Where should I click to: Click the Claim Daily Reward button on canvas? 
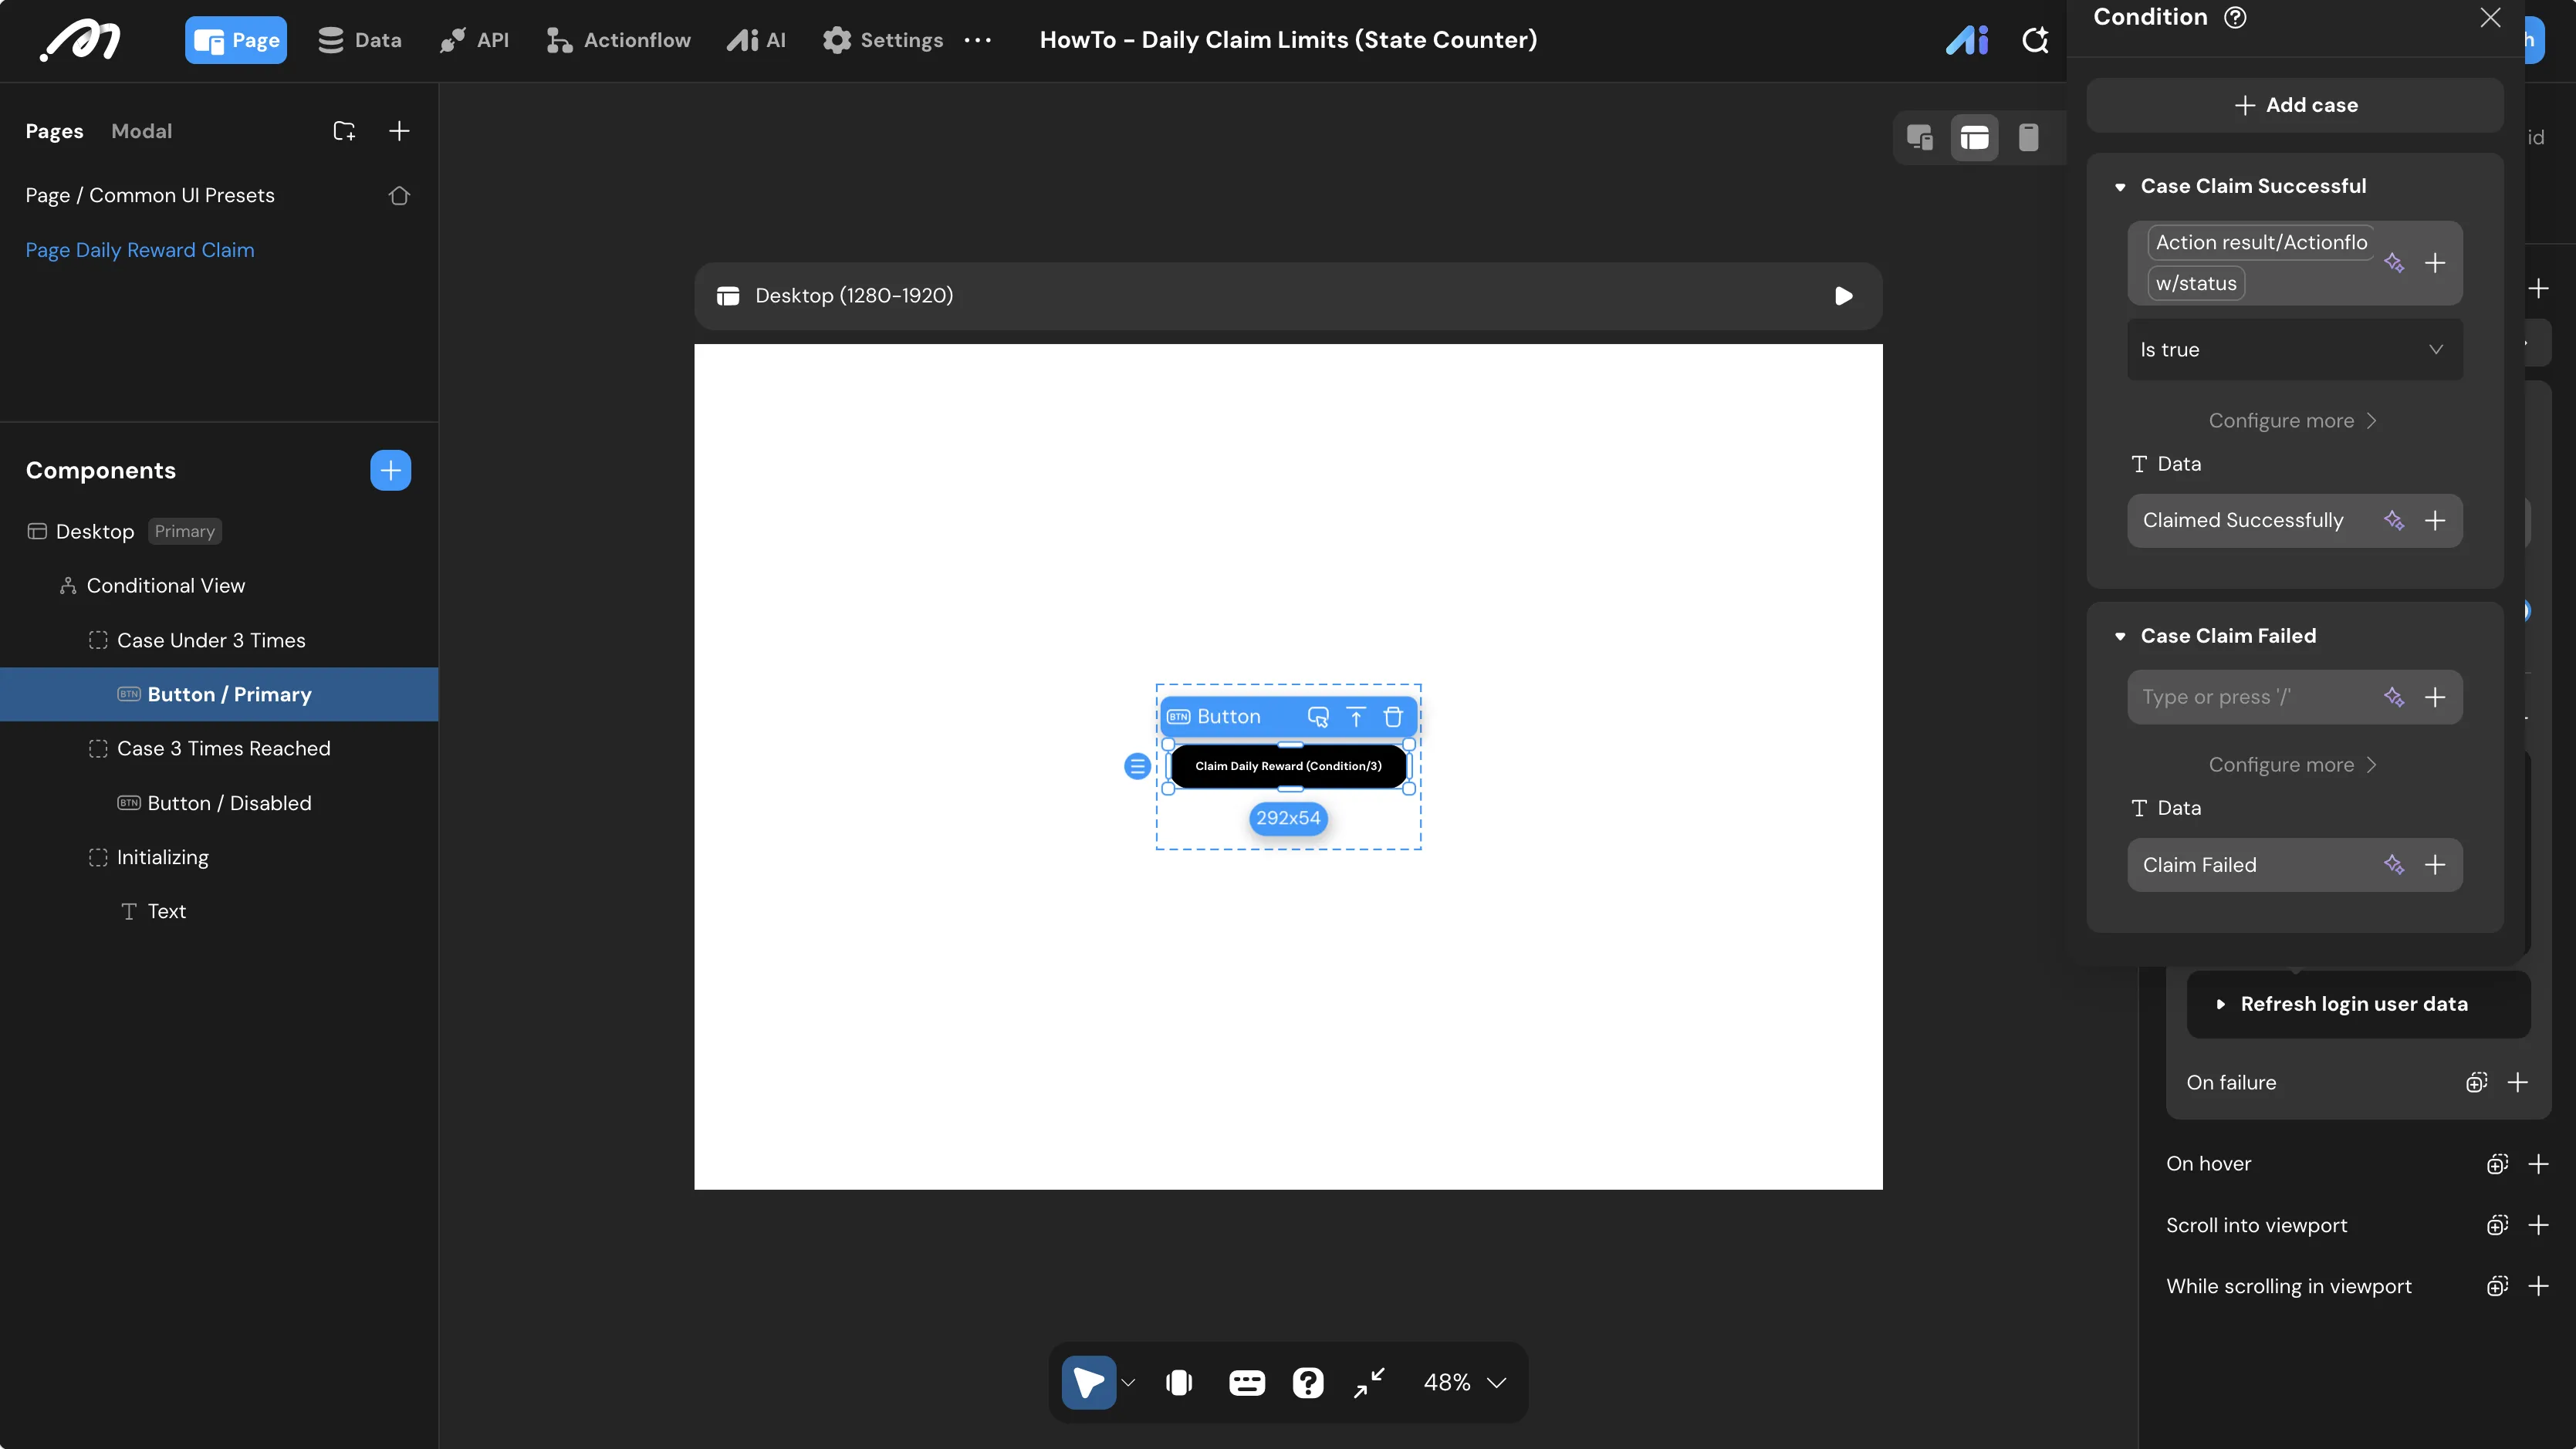tap(1288, 766)
